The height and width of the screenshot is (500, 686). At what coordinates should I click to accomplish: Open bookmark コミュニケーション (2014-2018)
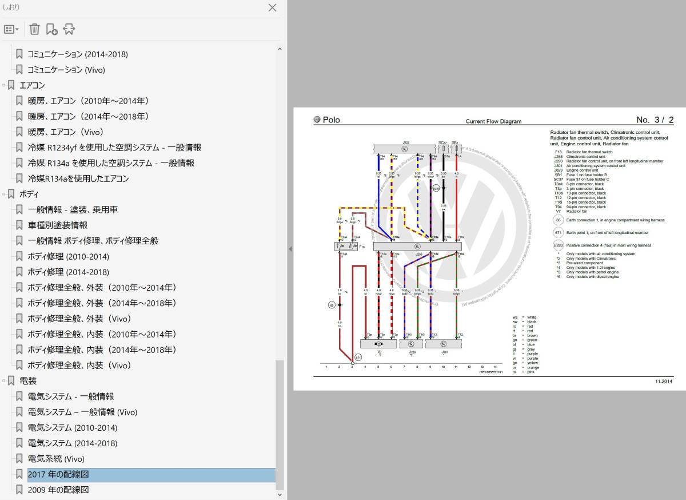click(78, 54)
